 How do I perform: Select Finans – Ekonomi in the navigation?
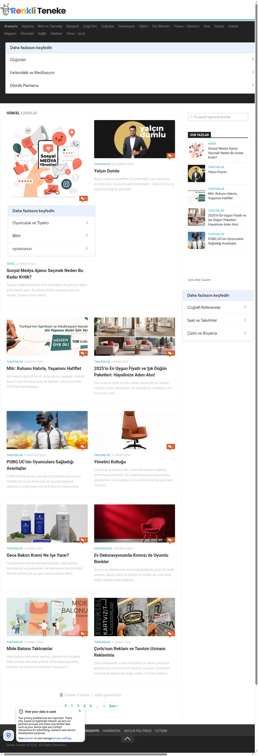pyautogui.click(x=186, y=26)
